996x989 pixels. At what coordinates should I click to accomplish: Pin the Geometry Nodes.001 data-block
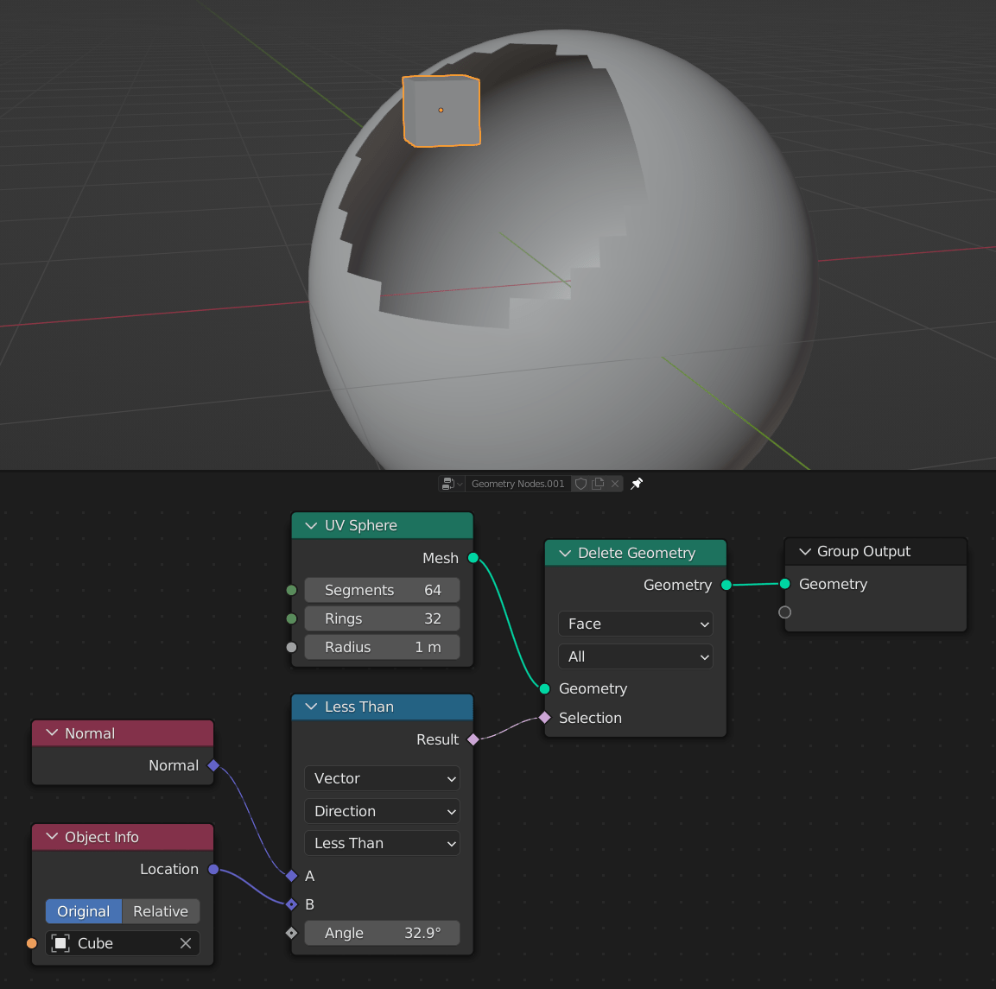click(x=637, y=484)
